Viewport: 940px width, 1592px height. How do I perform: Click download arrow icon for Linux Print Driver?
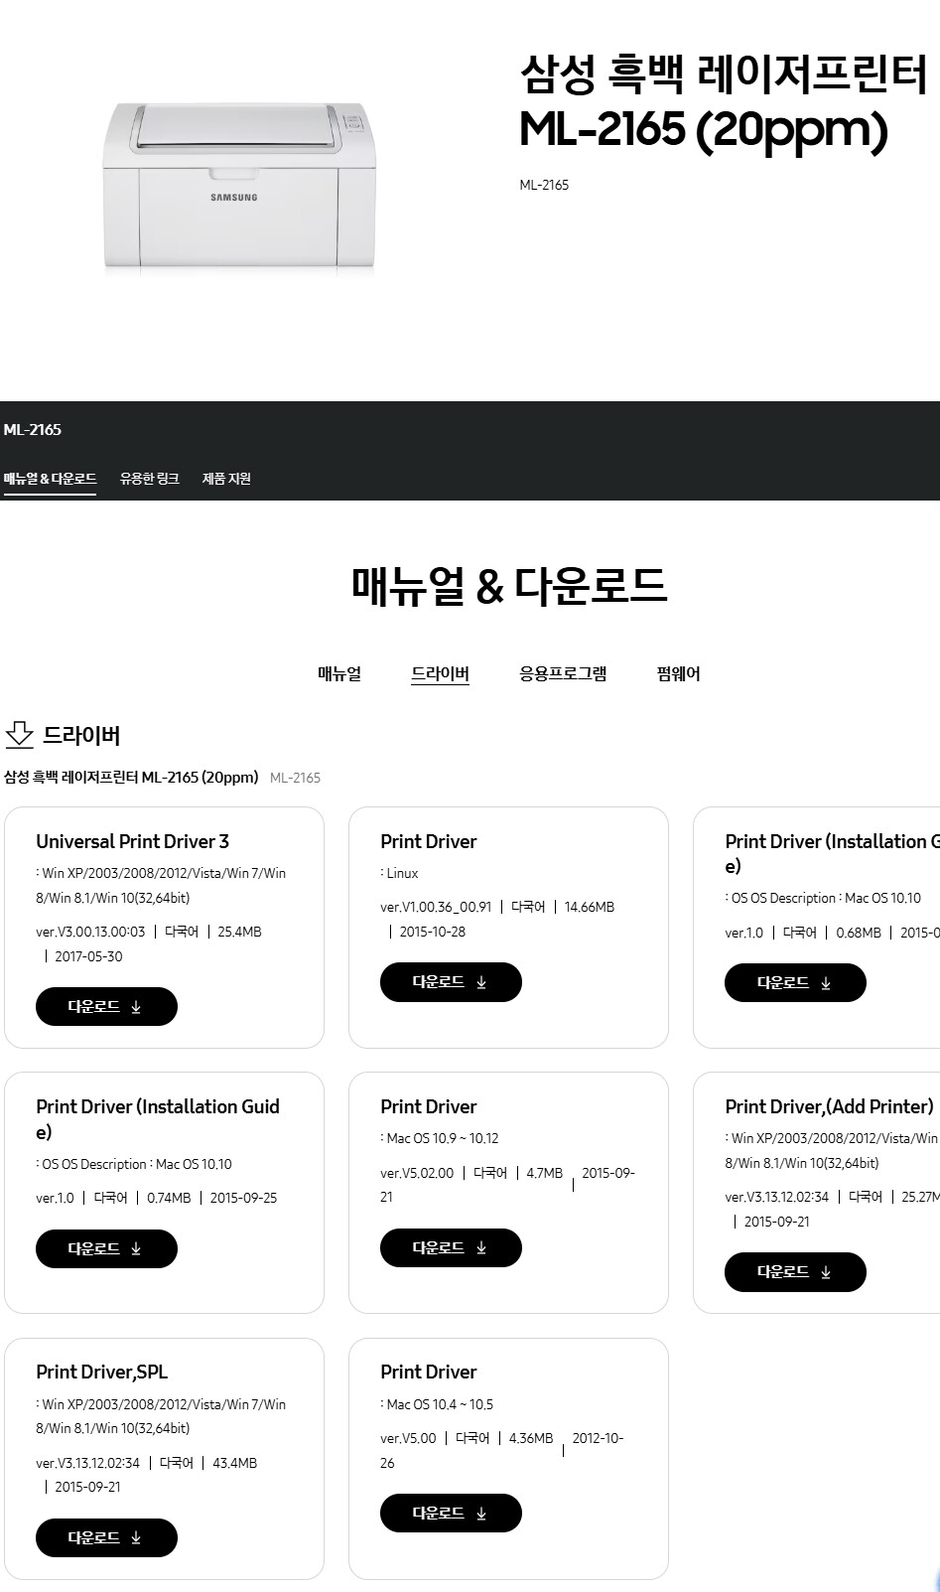click(481, 982)
